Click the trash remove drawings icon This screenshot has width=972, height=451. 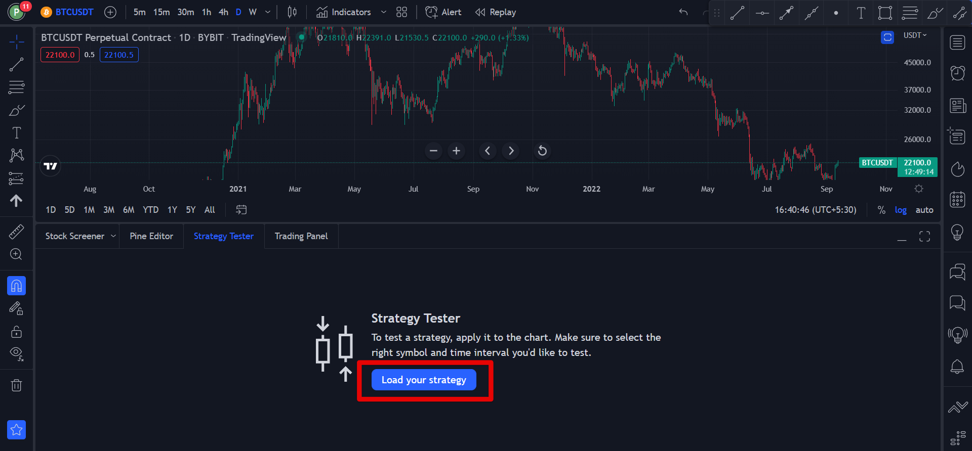coord(16,385)
